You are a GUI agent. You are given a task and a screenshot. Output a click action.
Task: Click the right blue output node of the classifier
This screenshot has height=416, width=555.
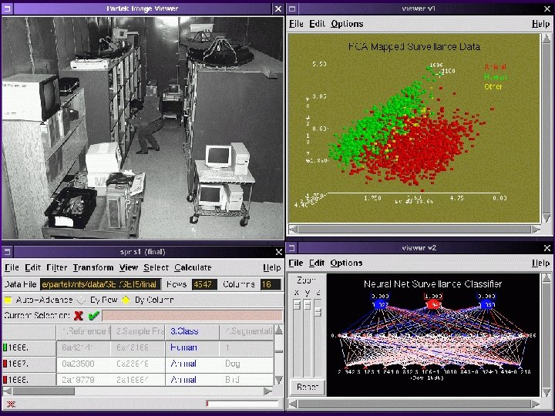coord(486,304)
